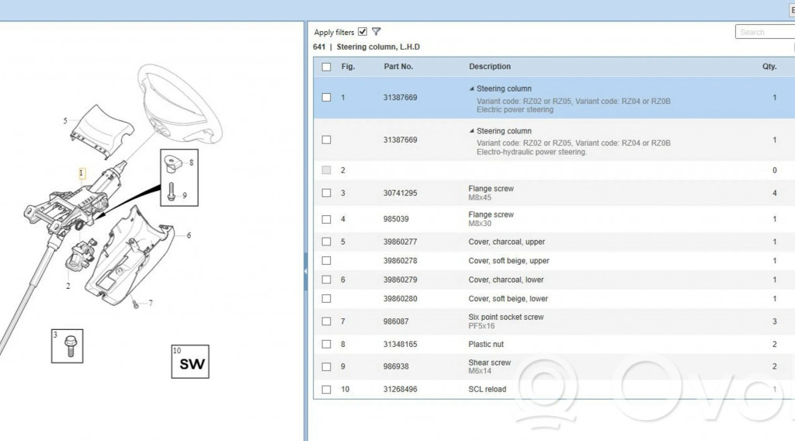Image resolution: width=795 pixels, height=441 pixels.
Task: Click the funnel filter icon
Action: (377, 32)
